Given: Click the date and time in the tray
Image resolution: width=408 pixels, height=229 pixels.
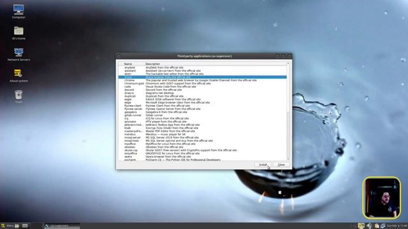Looking at the screenshot, I should (x=397, y=226).
